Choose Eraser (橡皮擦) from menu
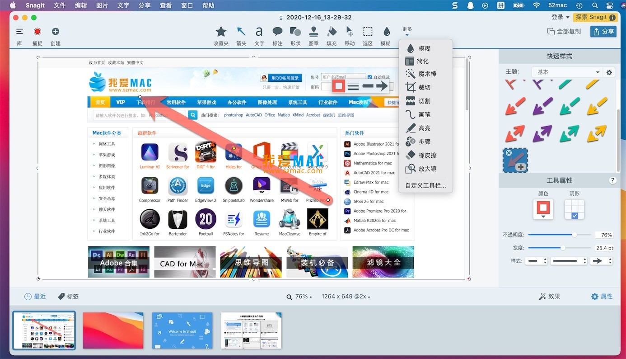The height and width of the screenshot is (359, 626). point(427,155)
